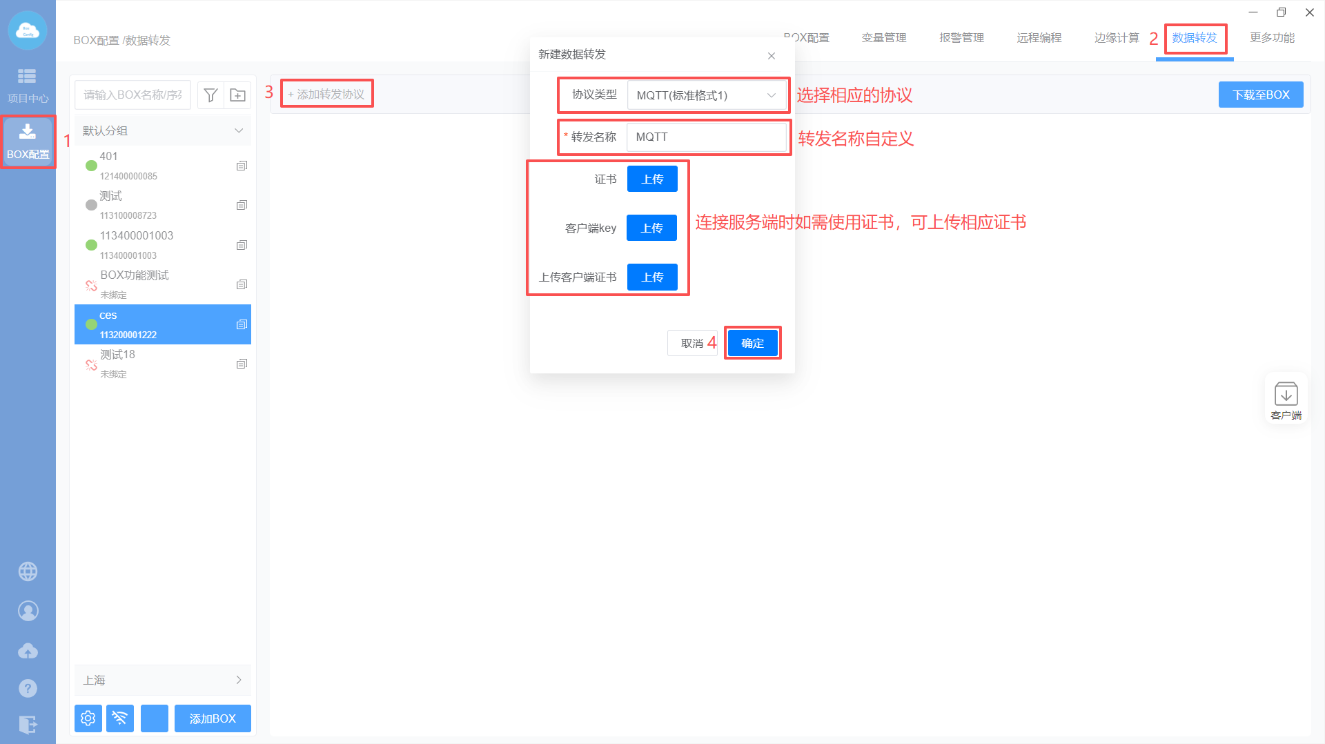Open the 项目中心 sidebar icon
Viewport: 1325px width, 744px height.
click(28, 84)
